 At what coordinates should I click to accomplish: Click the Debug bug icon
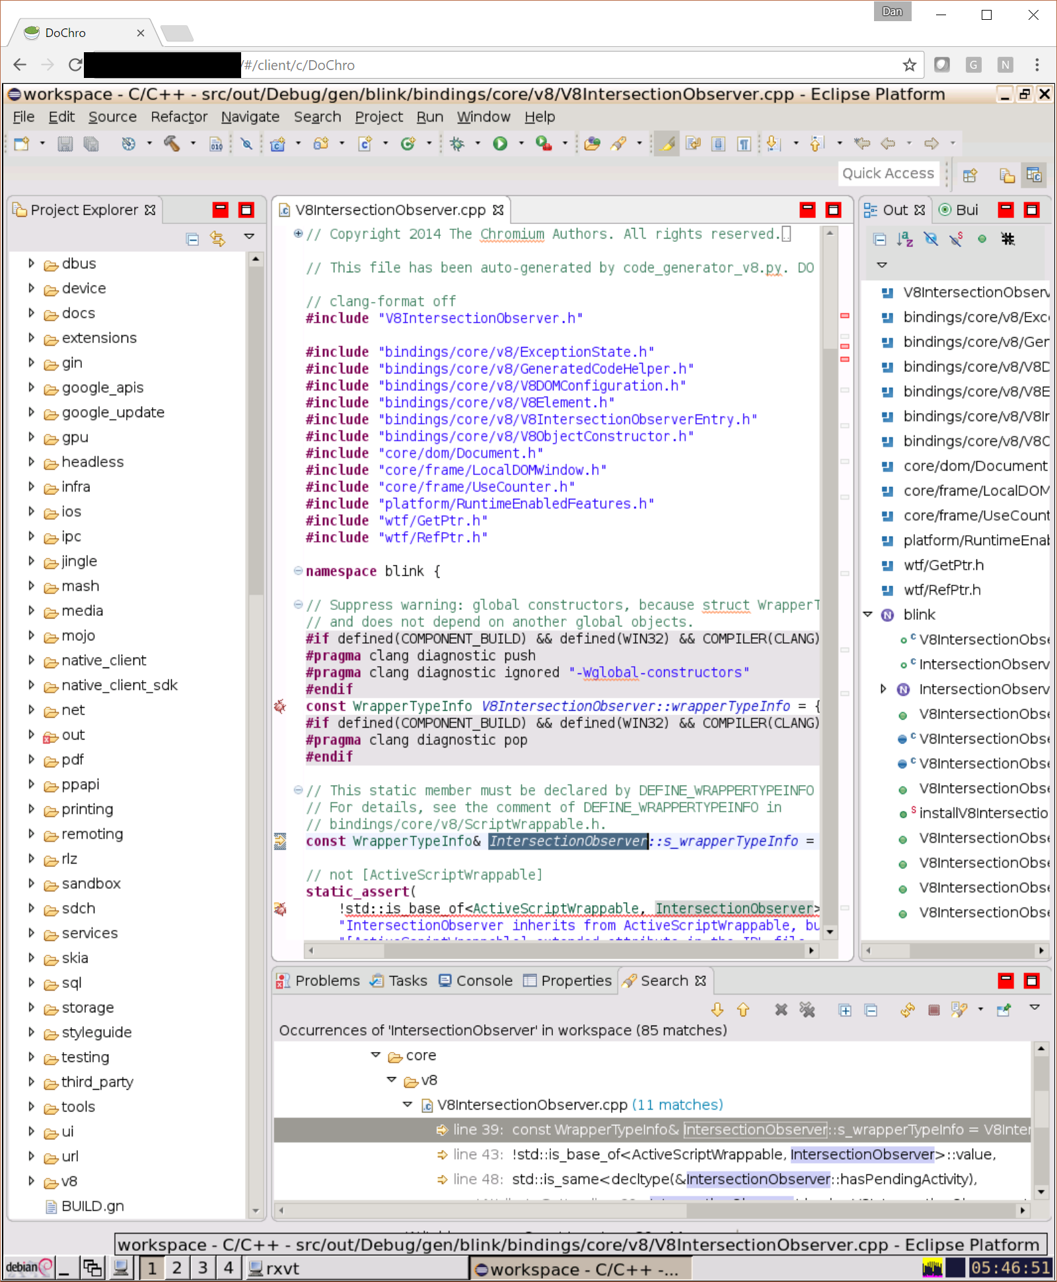coord(456,143)
